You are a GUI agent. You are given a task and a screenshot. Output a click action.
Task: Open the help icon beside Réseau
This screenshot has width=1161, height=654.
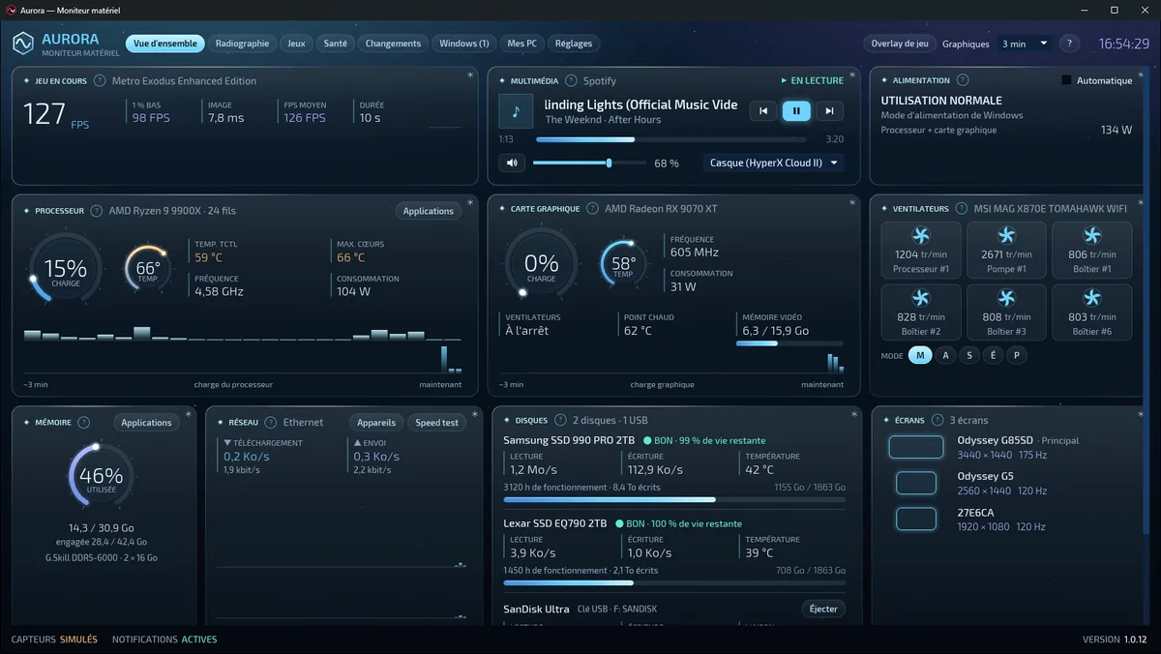pyautogui.click(x=271, y=422)
